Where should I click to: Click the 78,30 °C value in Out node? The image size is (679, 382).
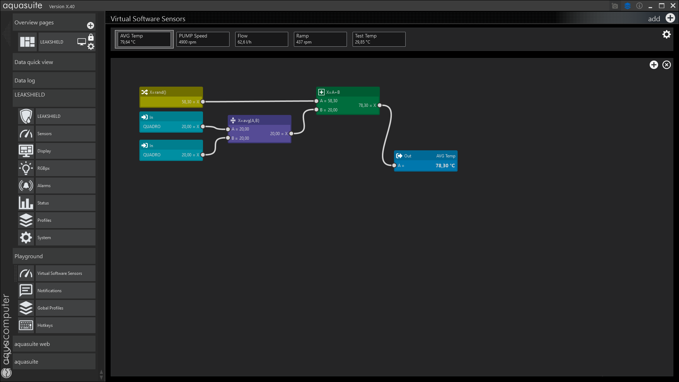[445, 166]
